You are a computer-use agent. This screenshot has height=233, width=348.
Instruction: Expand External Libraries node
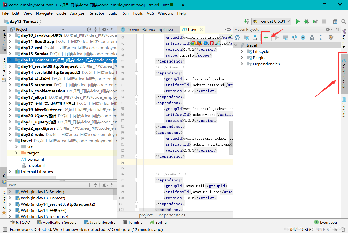(10, 172)
